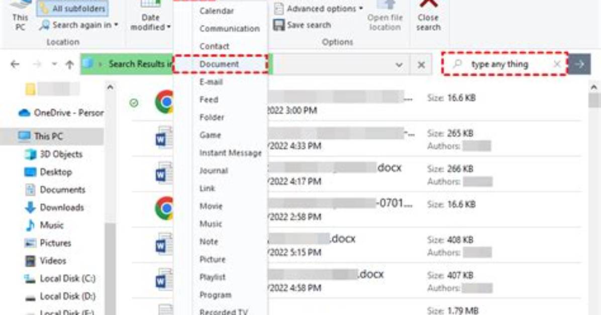Choose Game from the kind menu
This screenshot has width=601, height=315.
coord(210,135)
